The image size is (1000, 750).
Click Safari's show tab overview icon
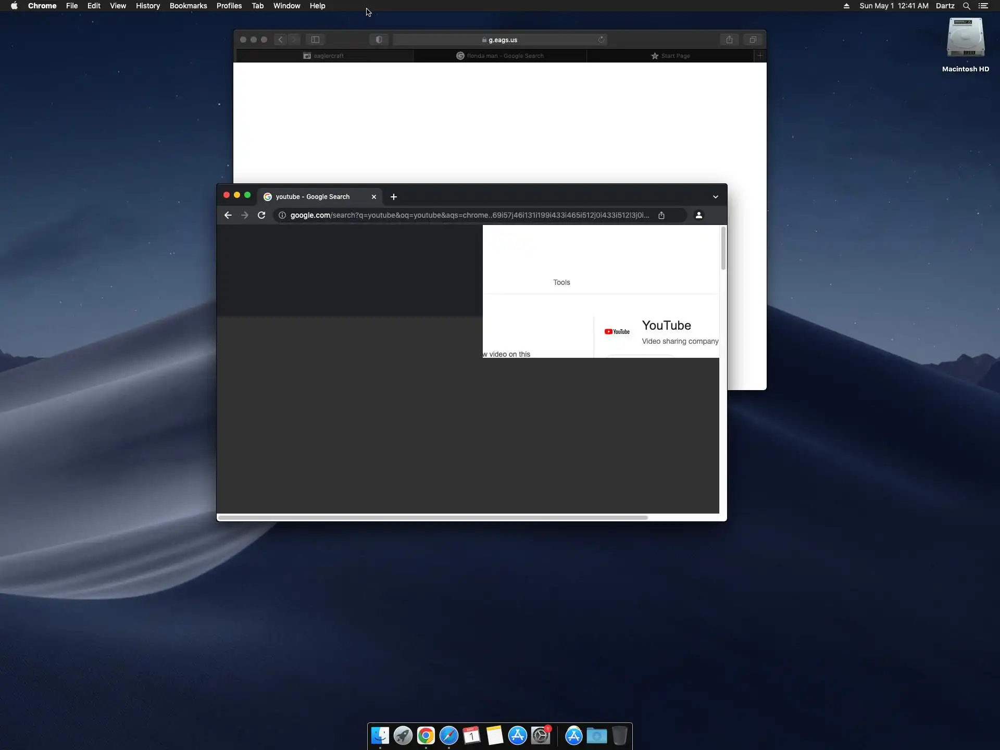coord(753,40)
